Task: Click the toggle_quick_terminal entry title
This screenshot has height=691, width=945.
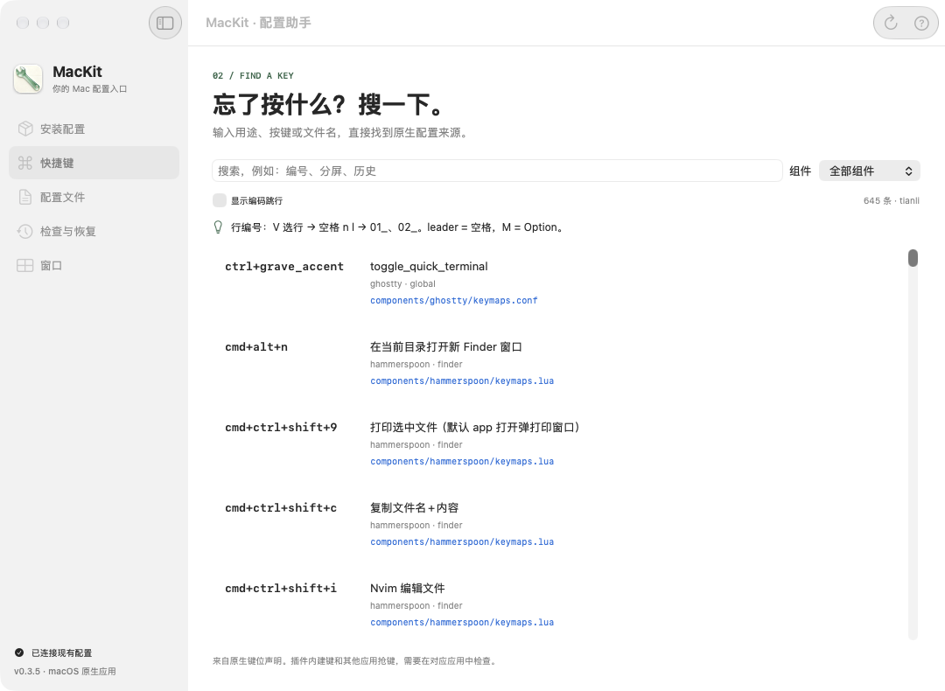Action: pyautogui.click(x=429, y=266)
